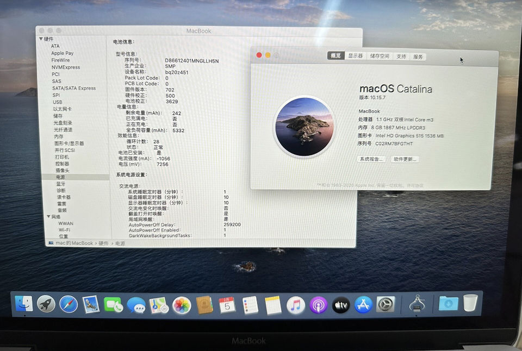This screenshot has width=522, height=351.
Task: Select 雷雳 in sidebar
Action: pyautogui.click(x=62, y=204)
